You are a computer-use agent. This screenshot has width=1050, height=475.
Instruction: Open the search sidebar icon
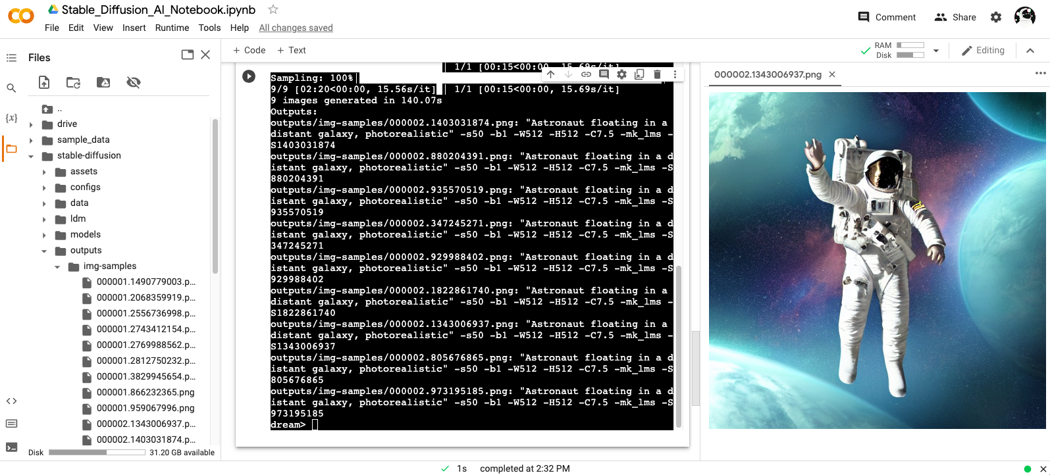point(11,87)
